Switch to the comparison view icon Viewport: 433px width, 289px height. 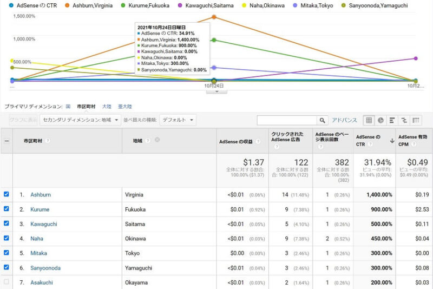[x=404, y=120]
